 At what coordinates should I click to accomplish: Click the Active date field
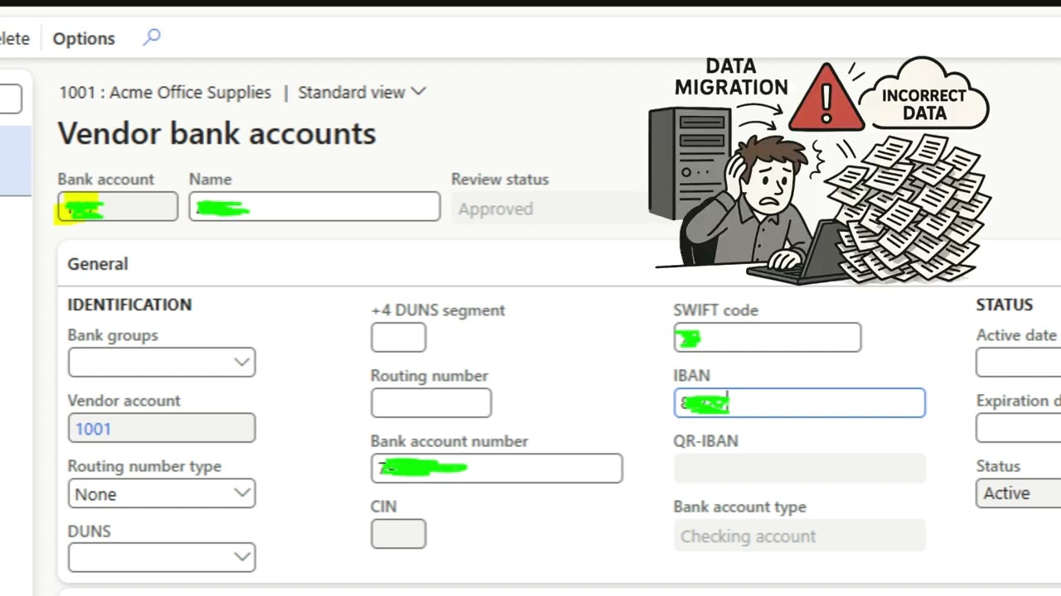[x=1019, y=363]
